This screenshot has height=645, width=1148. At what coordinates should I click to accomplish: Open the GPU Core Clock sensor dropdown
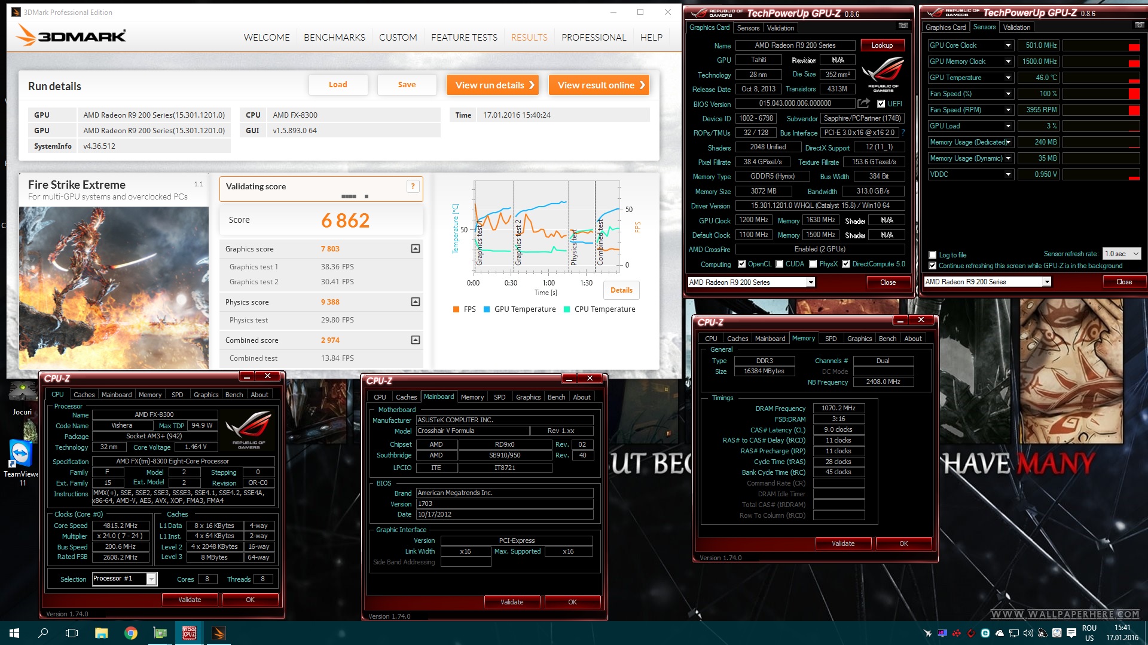pyautogui.click(x=1008, y=45)
